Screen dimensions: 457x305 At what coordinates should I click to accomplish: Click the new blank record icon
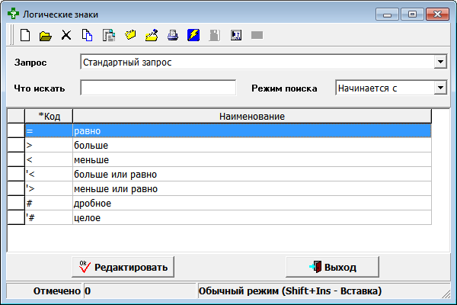pos(25,35)
